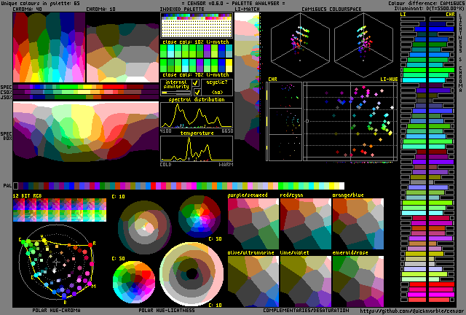Click the acyclic? <no> indicator box

tap(217, 88)
